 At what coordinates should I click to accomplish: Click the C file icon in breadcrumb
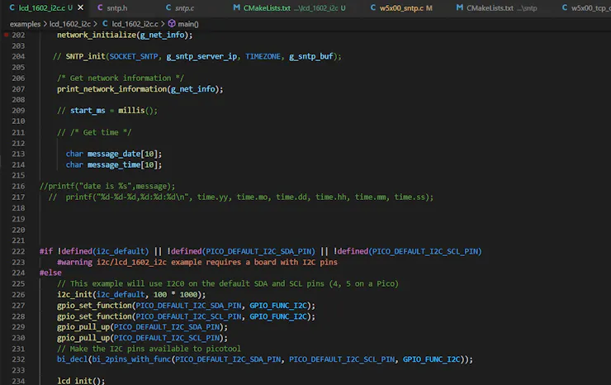(x=105, y=24)
